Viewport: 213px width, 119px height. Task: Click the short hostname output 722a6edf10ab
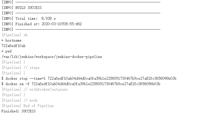[14, 46]
